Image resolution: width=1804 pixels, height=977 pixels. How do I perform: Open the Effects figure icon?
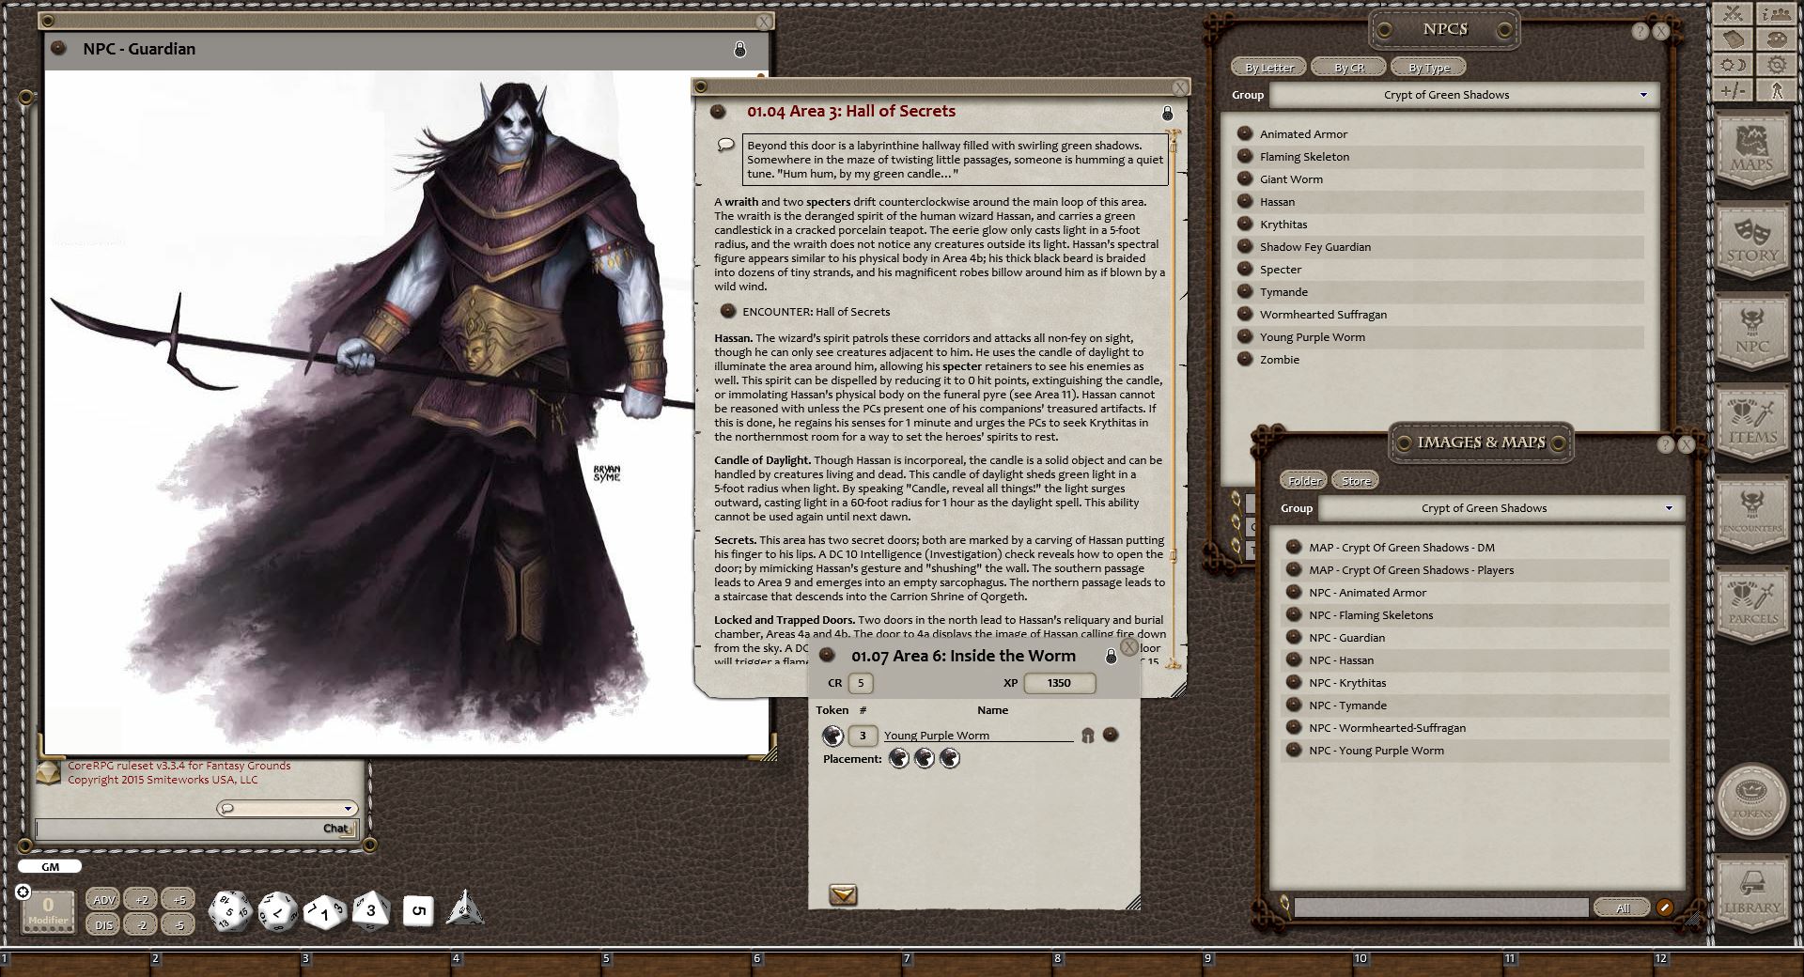pos(1776,90)
